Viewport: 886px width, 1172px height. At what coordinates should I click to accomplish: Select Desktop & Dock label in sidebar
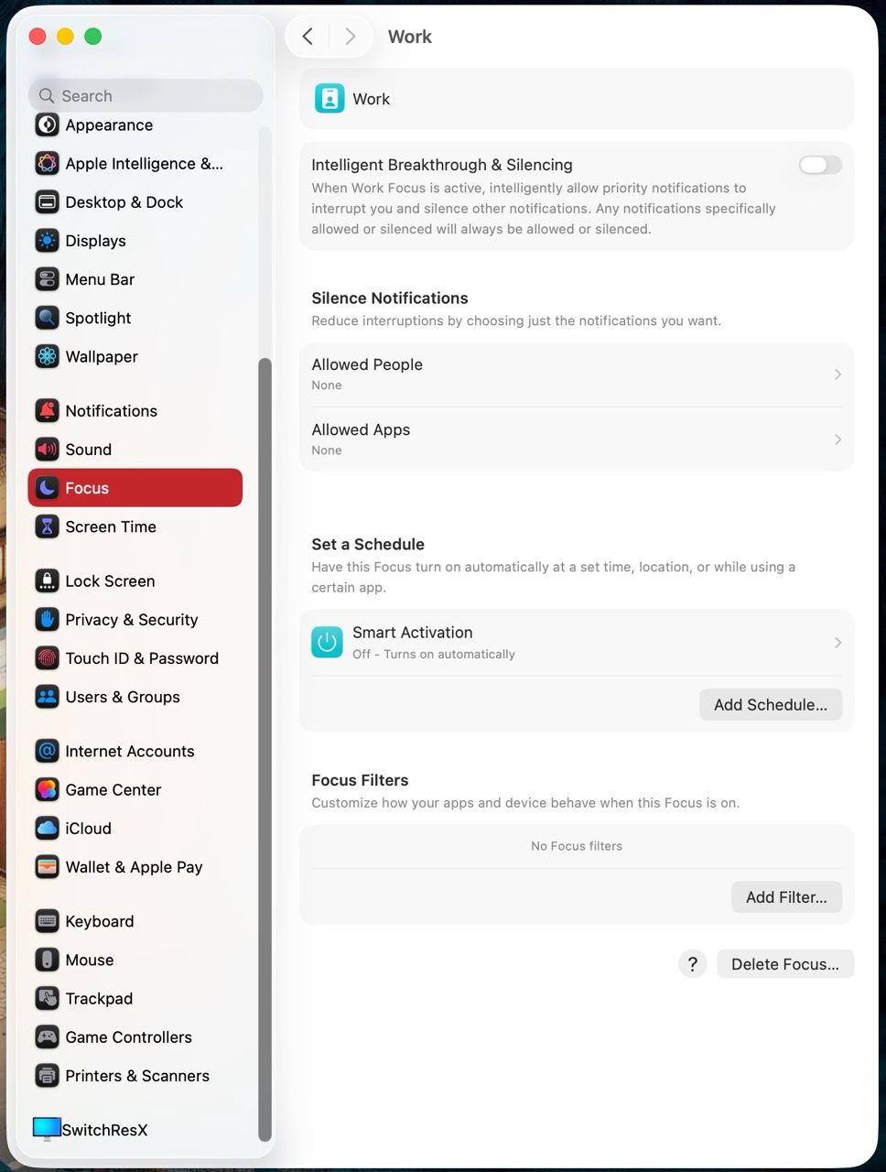click(x=124, y=201)
